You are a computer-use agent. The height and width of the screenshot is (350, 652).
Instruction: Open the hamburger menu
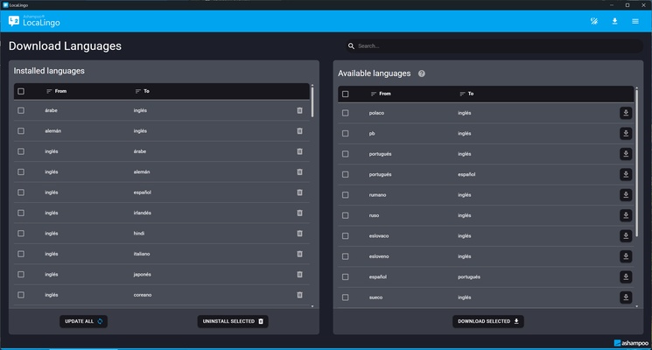pos(635,21)
